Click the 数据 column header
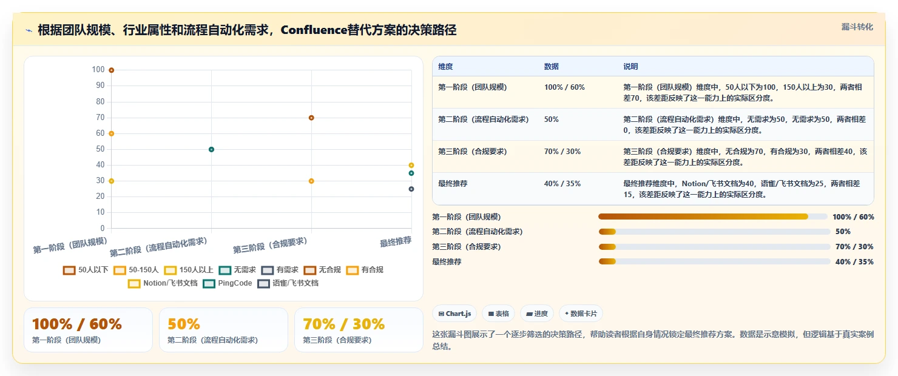This screenshot has height=376, width=898. (x=552, y=67)
